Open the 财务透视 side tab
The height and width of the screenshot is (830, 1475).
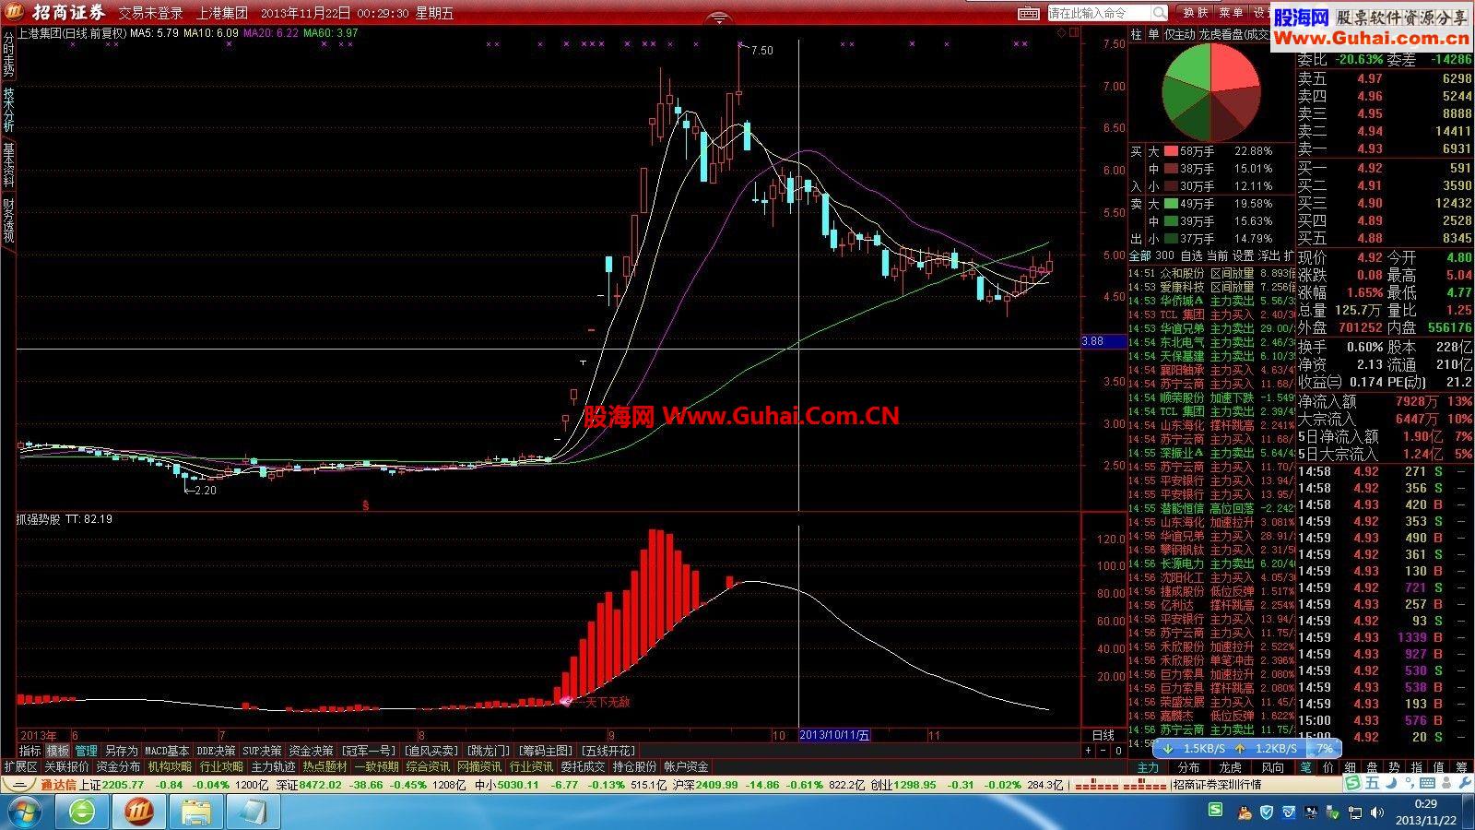click(x=8, y=220)
